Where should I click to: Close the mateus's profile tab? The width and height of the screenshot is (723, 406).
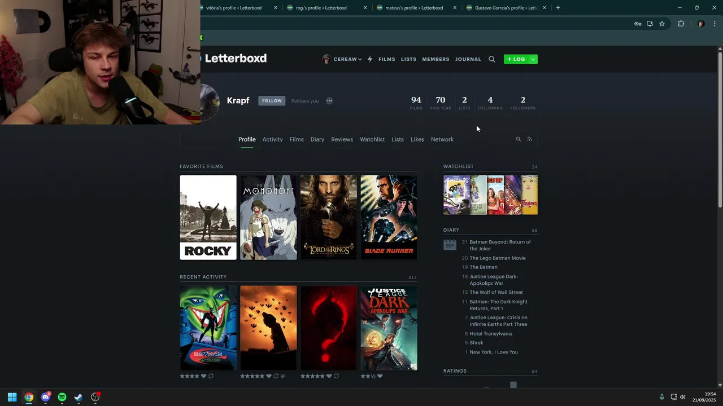click(455, 8)
